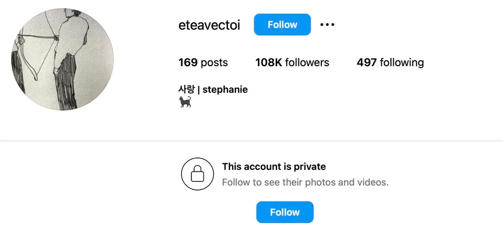The image size is (503, 234).
Task: Click the Follow button beside the username
Action: point(282,24)
